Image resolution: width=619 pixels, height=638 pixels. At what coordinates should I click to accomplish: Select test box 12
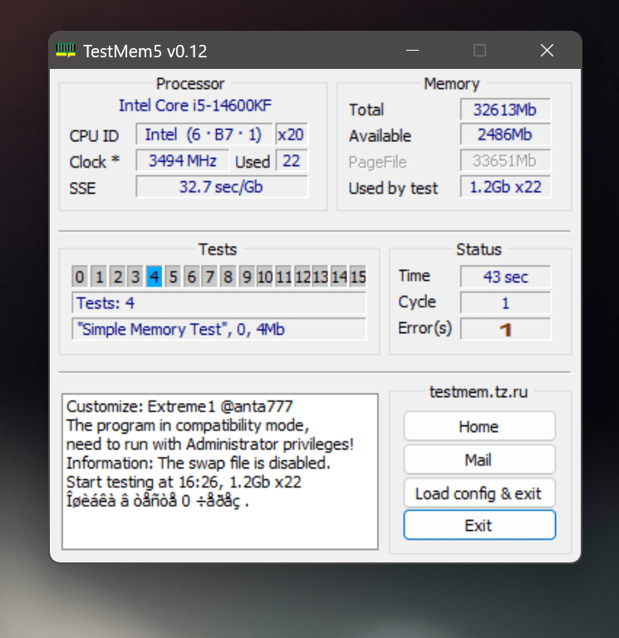point(302,277)
